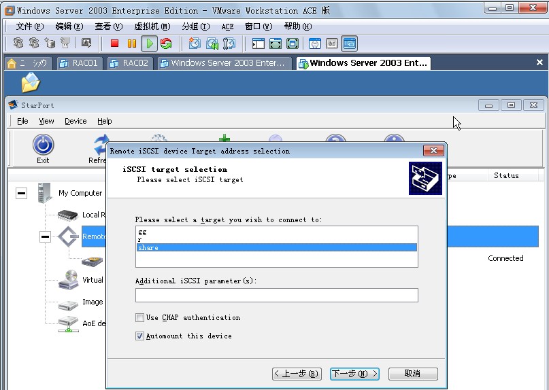Open the 虚拟机(M) menu

pyautogui.click(x=152, y=26)
